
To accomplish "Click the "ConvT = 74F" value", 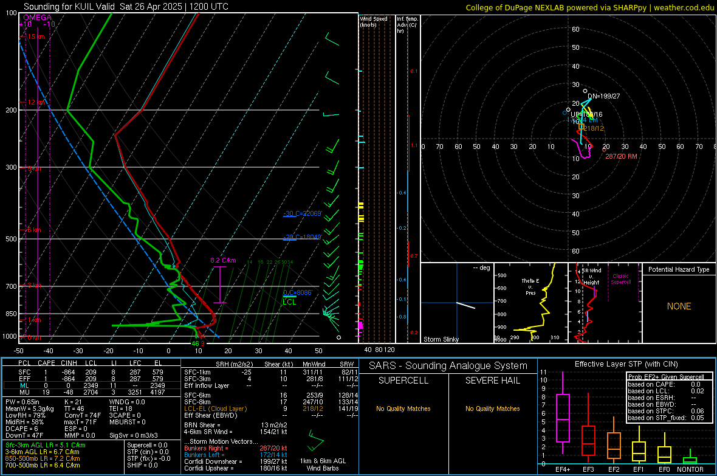I will [83, 415].
